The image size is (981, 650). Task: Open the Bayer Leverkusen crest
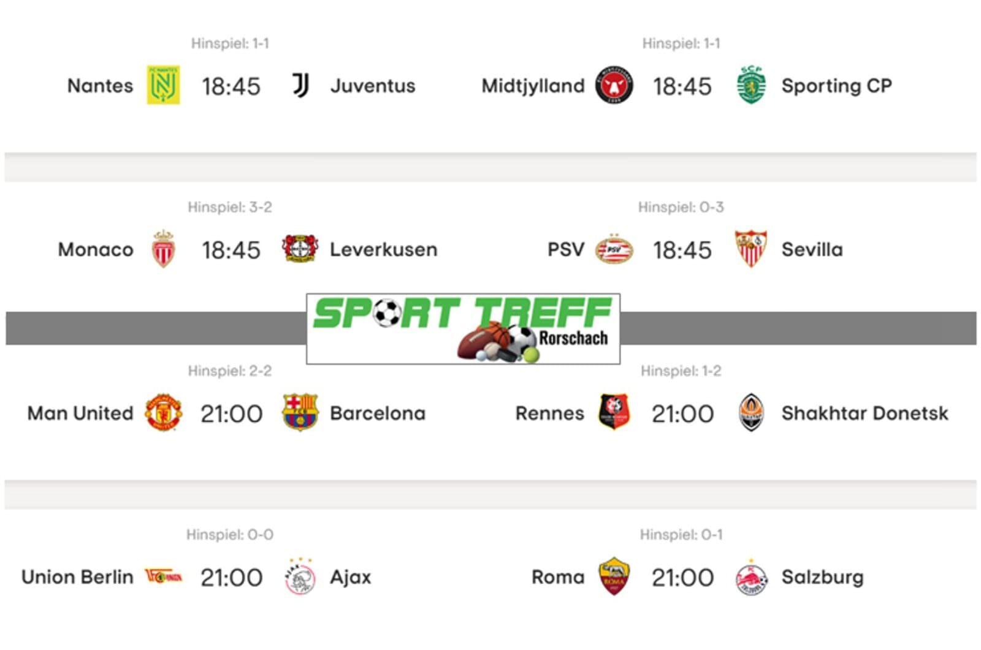point(300,249)
